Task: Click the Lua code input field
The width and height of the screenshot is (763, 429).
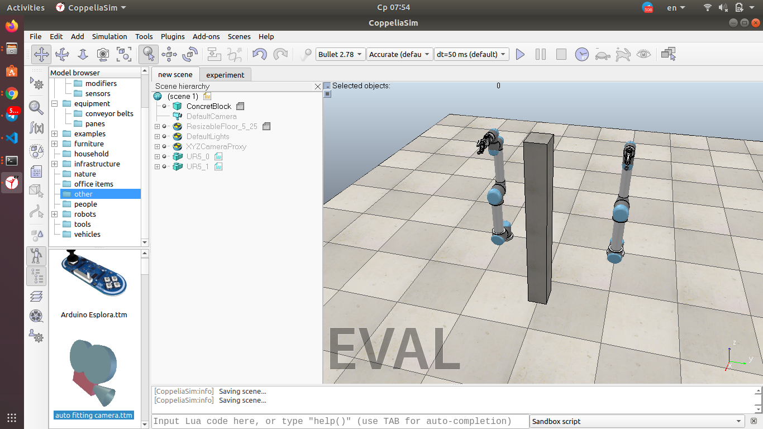Action: 340,421
